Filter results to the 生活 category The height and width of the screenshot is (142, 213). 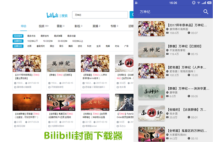(98, 46)
